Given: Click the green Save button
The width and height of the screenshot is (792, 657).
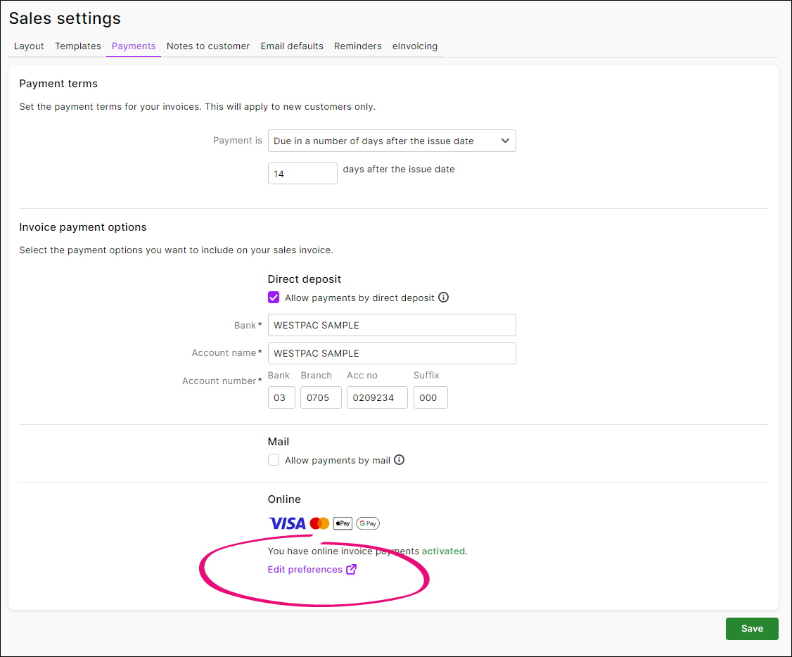Looking at the screenshot, I should click(x=752, y=629).
